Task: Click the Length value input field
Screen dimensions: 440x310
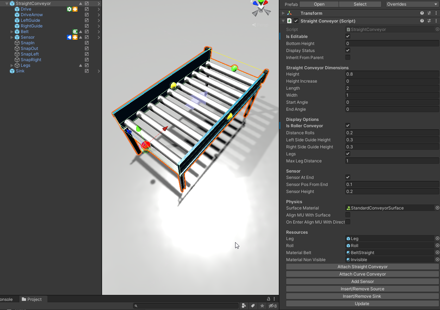Action: click(392, 88)
